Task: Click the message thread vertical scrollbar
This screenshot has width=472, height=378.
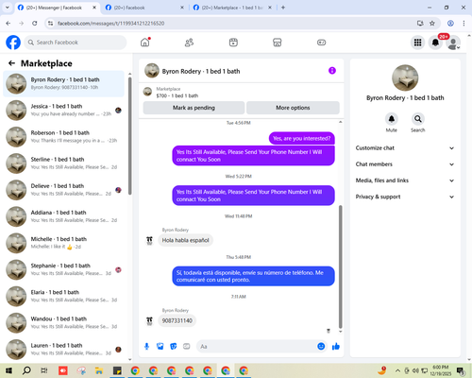Action: pyautogui.click(x=340, y=266)
